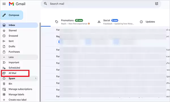Click the Spam warning icon
This screenshot has width=170, height=102.
pyautogui.click(x=4, y=79)
